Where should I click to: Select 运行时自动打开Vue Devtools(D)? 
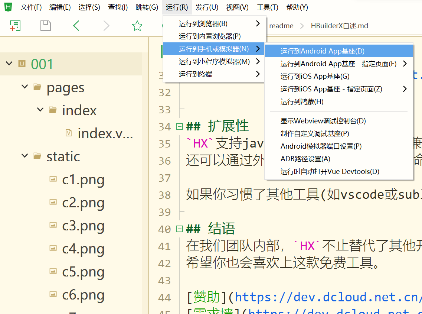[x=339, y=171]
